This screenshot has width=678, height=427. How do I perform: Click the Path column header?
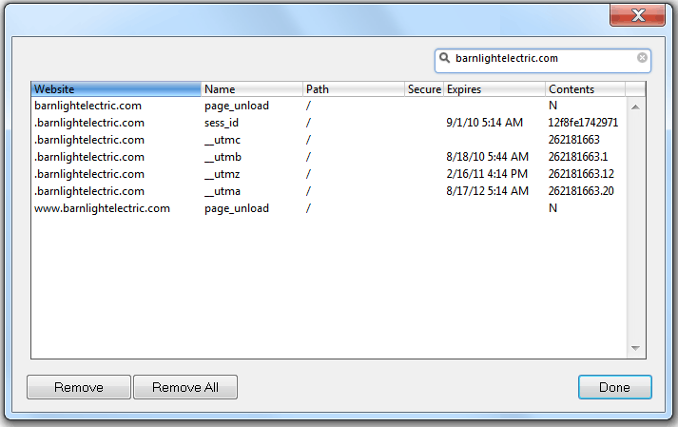click(353, 89)
